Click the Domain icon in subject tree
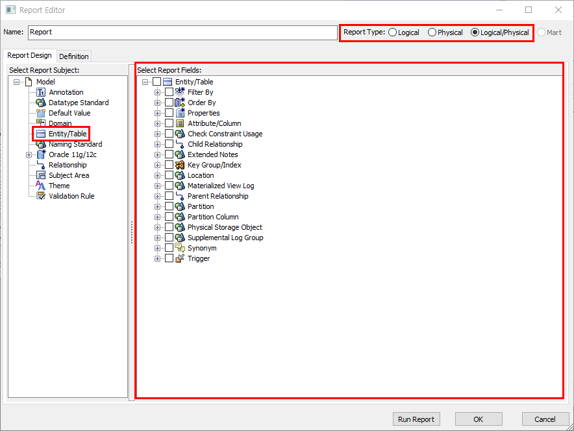This screenshot has width=574, height=431. pyautogui.click(x=41, y=123)
